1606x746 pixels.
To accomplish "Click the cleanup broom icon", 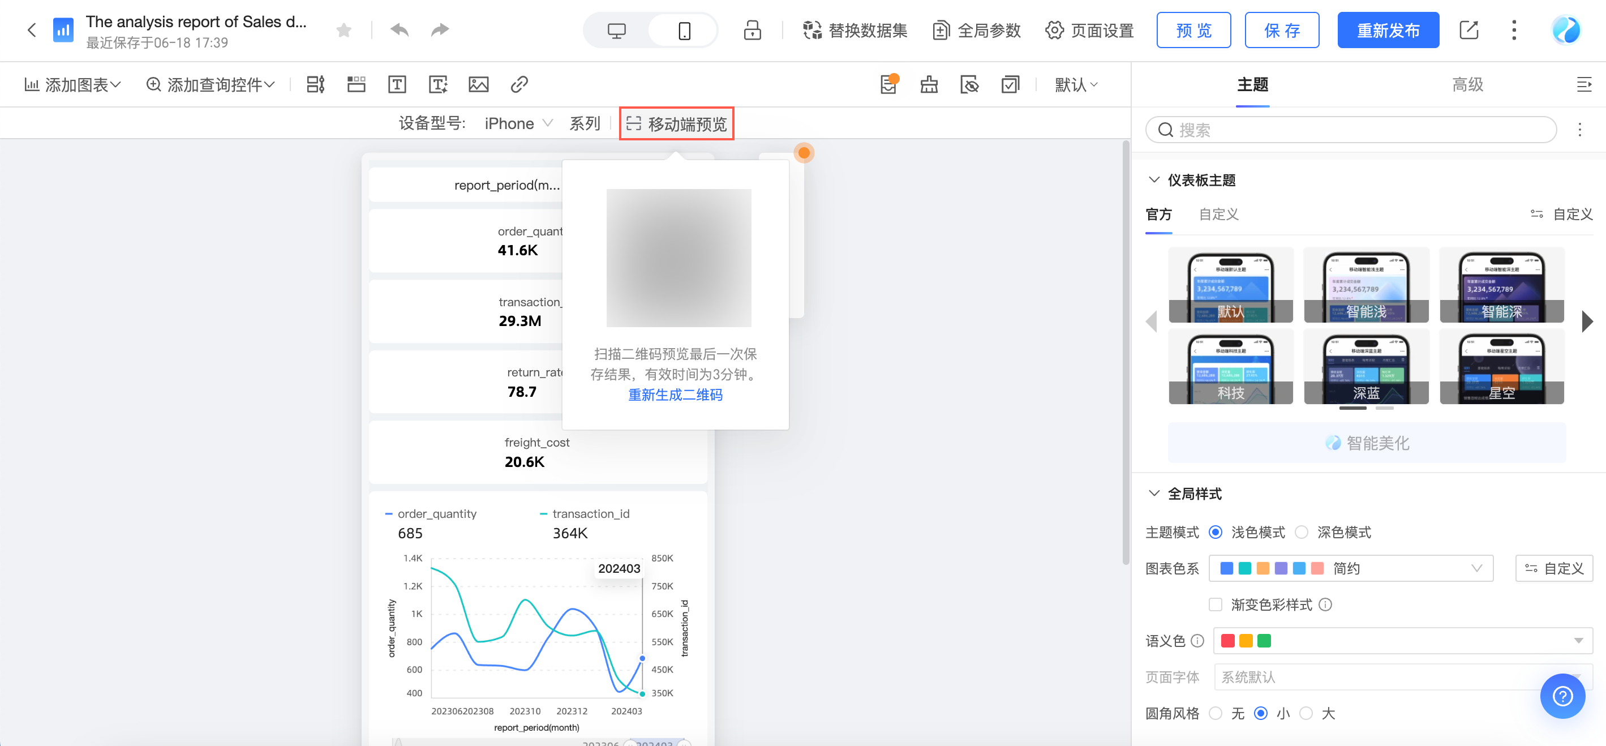I will coord(929,84).
